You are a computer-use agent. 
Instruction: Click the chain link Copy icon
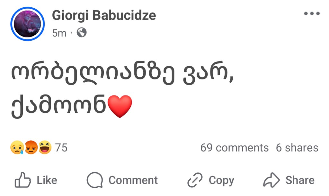(x=195, y=180)
